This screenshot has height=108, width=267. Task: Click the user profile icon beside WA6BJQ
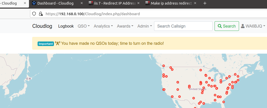click(243, 26)
